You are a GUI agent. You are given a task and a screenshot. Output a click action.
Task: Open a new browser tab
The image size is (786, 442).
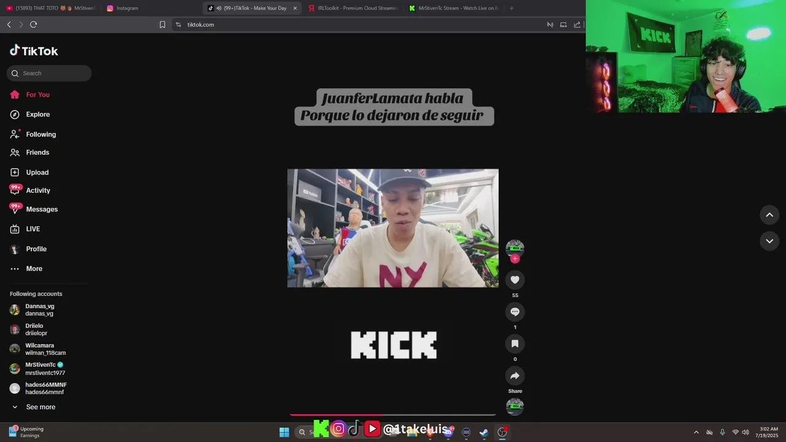pyautogui.click(x=512, y=8)
